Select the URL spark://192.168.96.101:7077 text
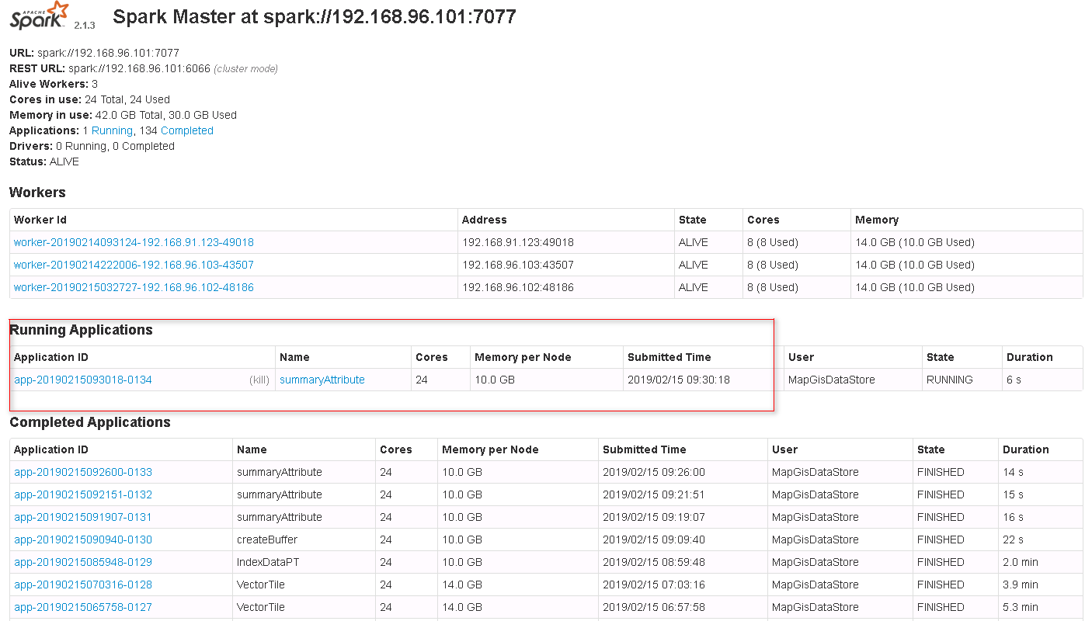1092x621 pixels. tap(108, 53)
